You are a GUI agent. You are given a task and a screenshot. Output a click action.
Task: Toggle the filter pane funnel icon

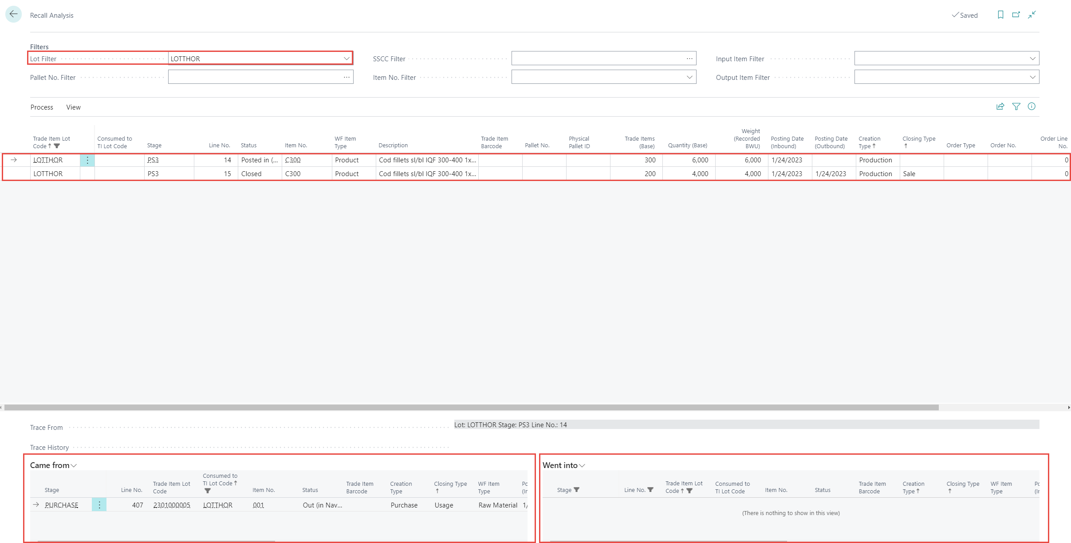(1016, 106)
